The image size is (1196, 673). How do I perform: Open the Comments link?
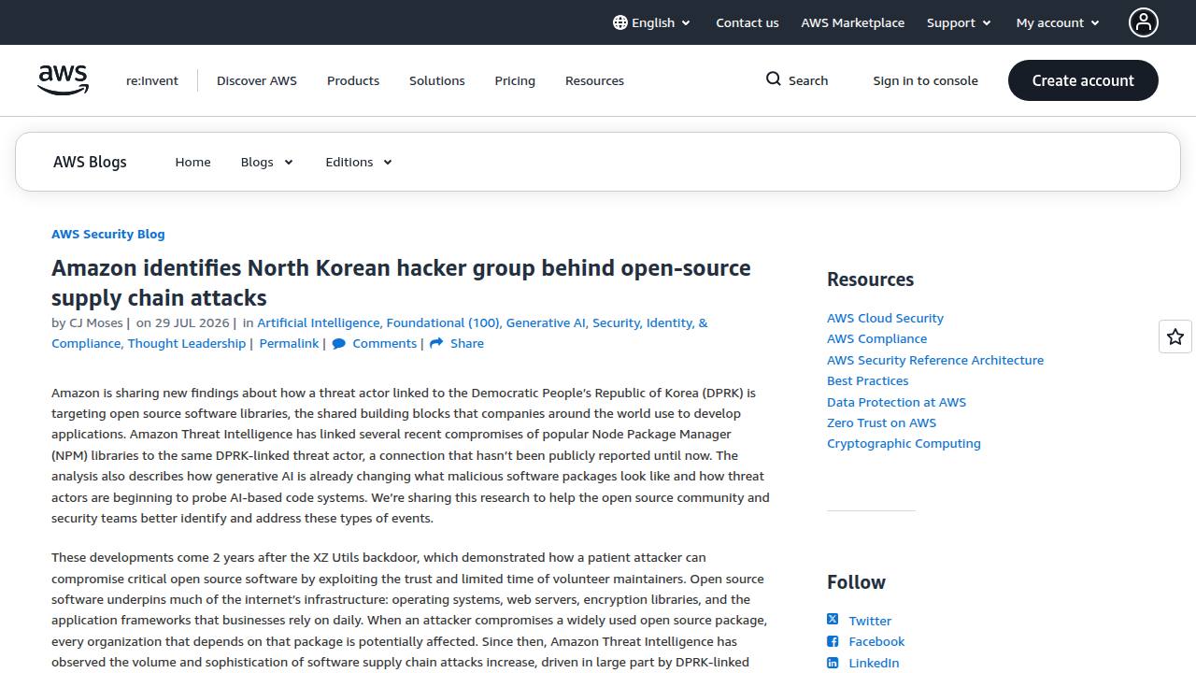pos(384,343)
